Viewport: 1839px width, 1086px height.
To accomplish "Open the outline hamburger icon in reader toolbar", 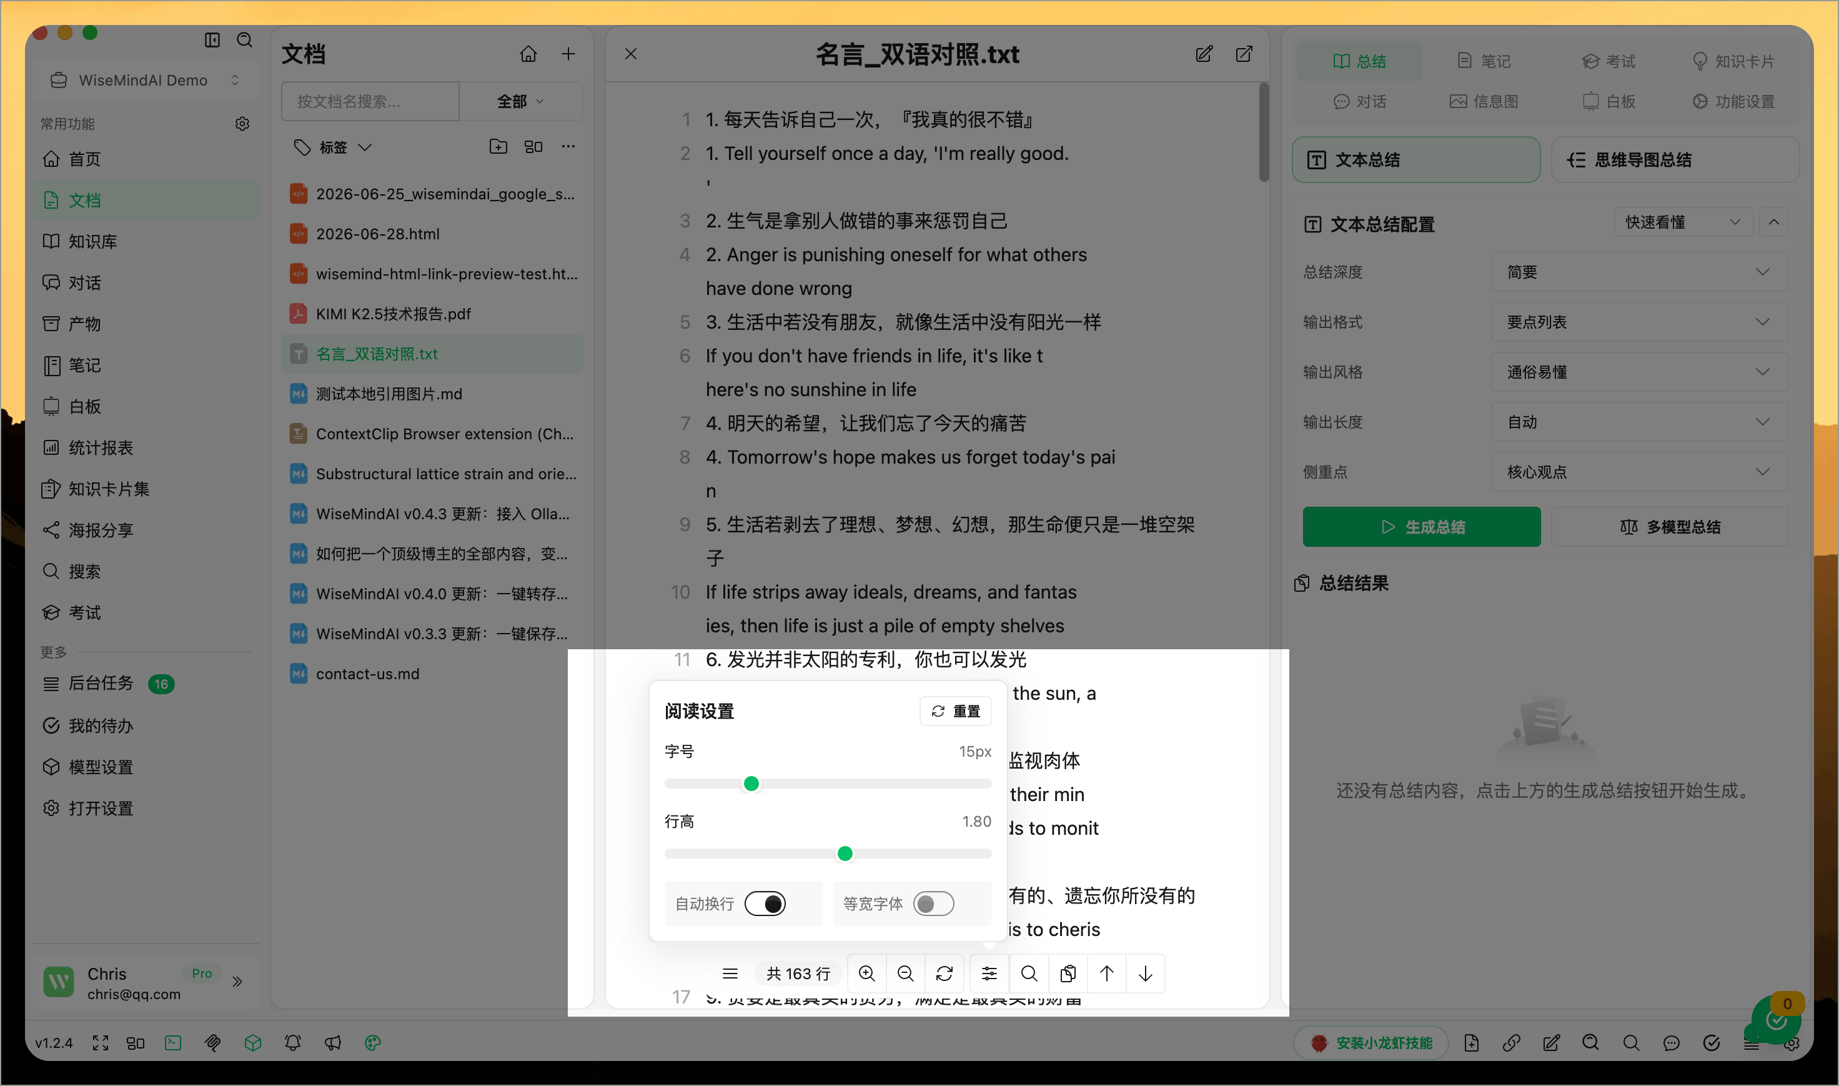I will (x=730, y=974).
